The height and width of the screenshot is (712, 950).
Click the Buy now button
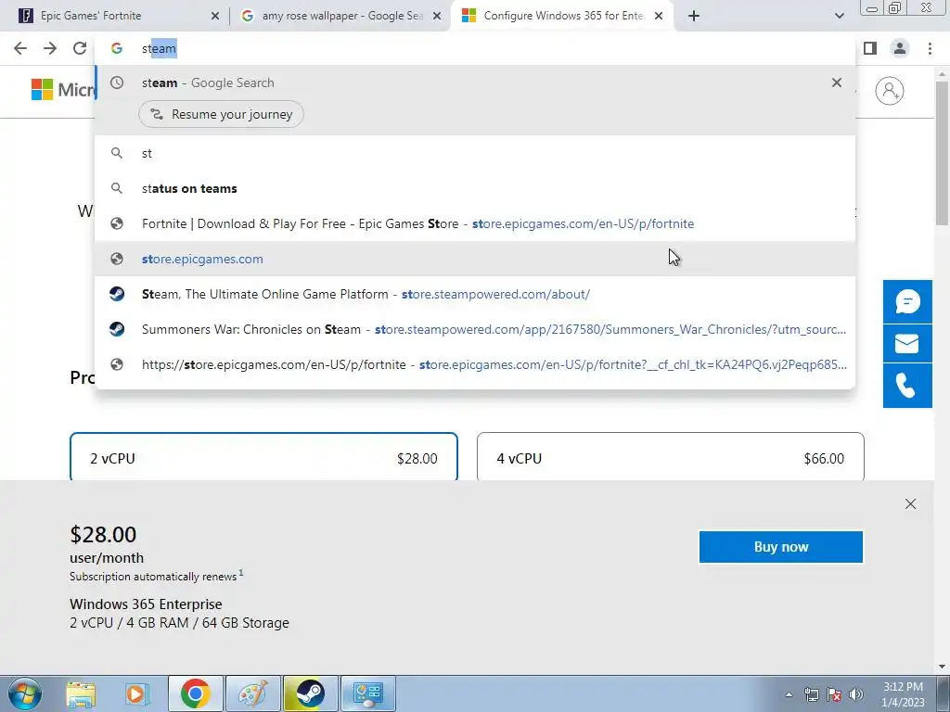pyautogui.click(x=781, y=547)
